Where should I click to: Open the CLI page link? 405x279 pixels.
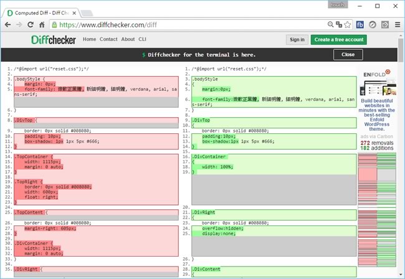pos(142,39)
